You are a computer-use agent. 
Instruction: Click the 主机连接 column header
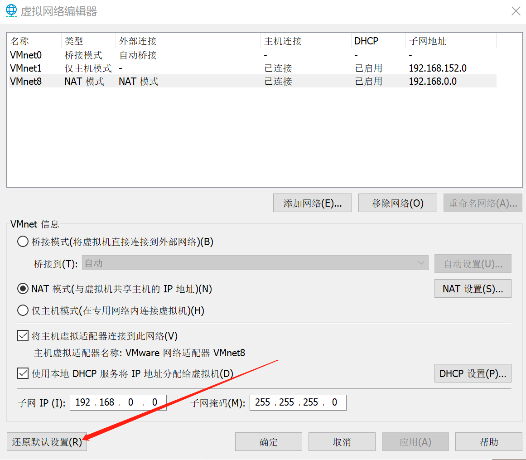[x=306, y=41]
